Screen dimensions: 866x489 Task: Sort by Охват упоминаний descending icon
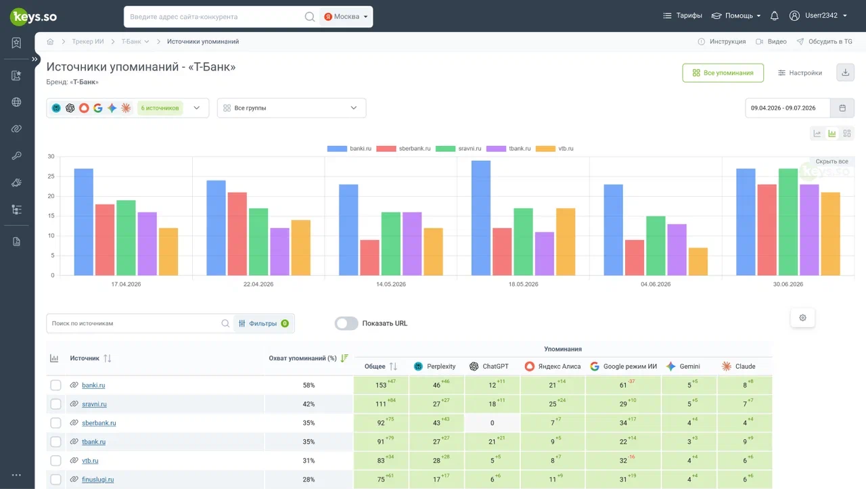click(344, 358)
